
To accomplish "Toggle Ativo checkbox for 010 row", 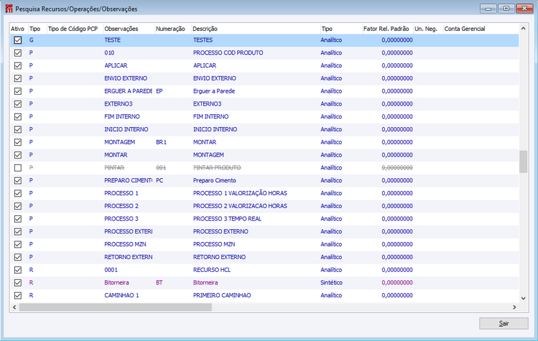I will click(x=18, y=53).
